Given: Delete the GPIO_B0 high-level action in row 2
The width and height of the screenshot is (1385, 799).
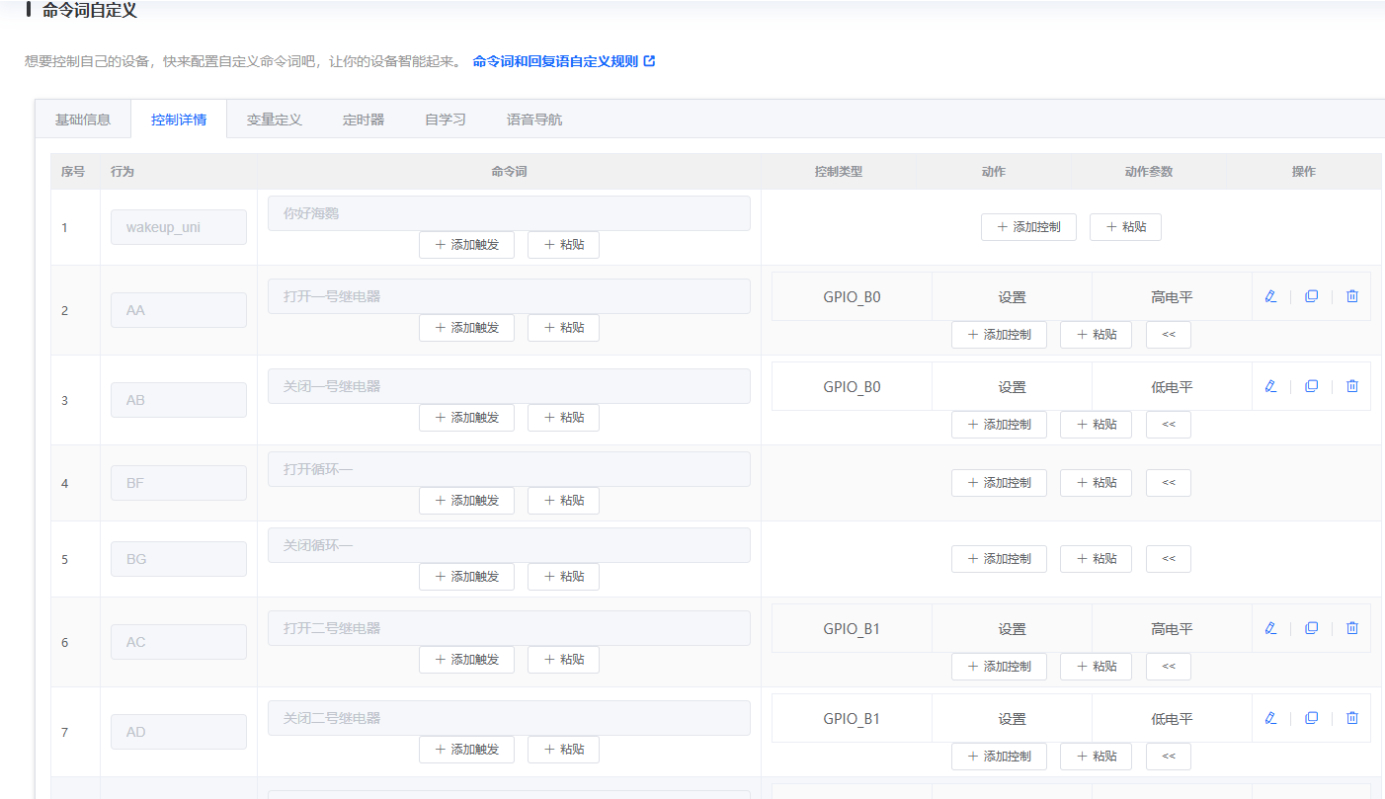Looking at the screenshot, I should [1351, 295].
